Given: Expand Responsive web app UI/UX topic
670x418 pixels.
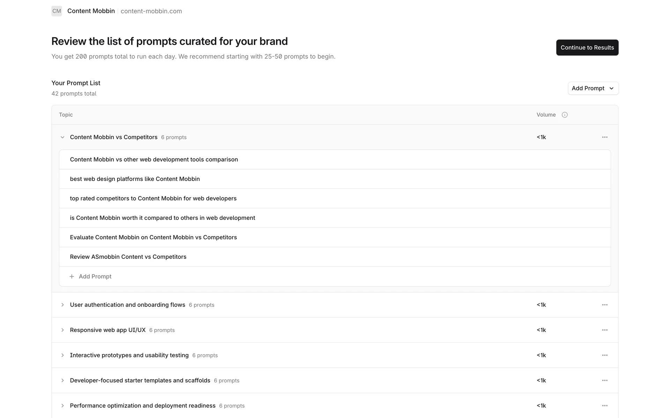Looking at the screenshot, I should click(62, 330).
